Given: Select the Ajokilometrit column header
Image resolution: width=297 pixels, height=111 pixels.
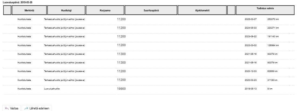Looking at the screenshot, I should [x=202, y=10].
